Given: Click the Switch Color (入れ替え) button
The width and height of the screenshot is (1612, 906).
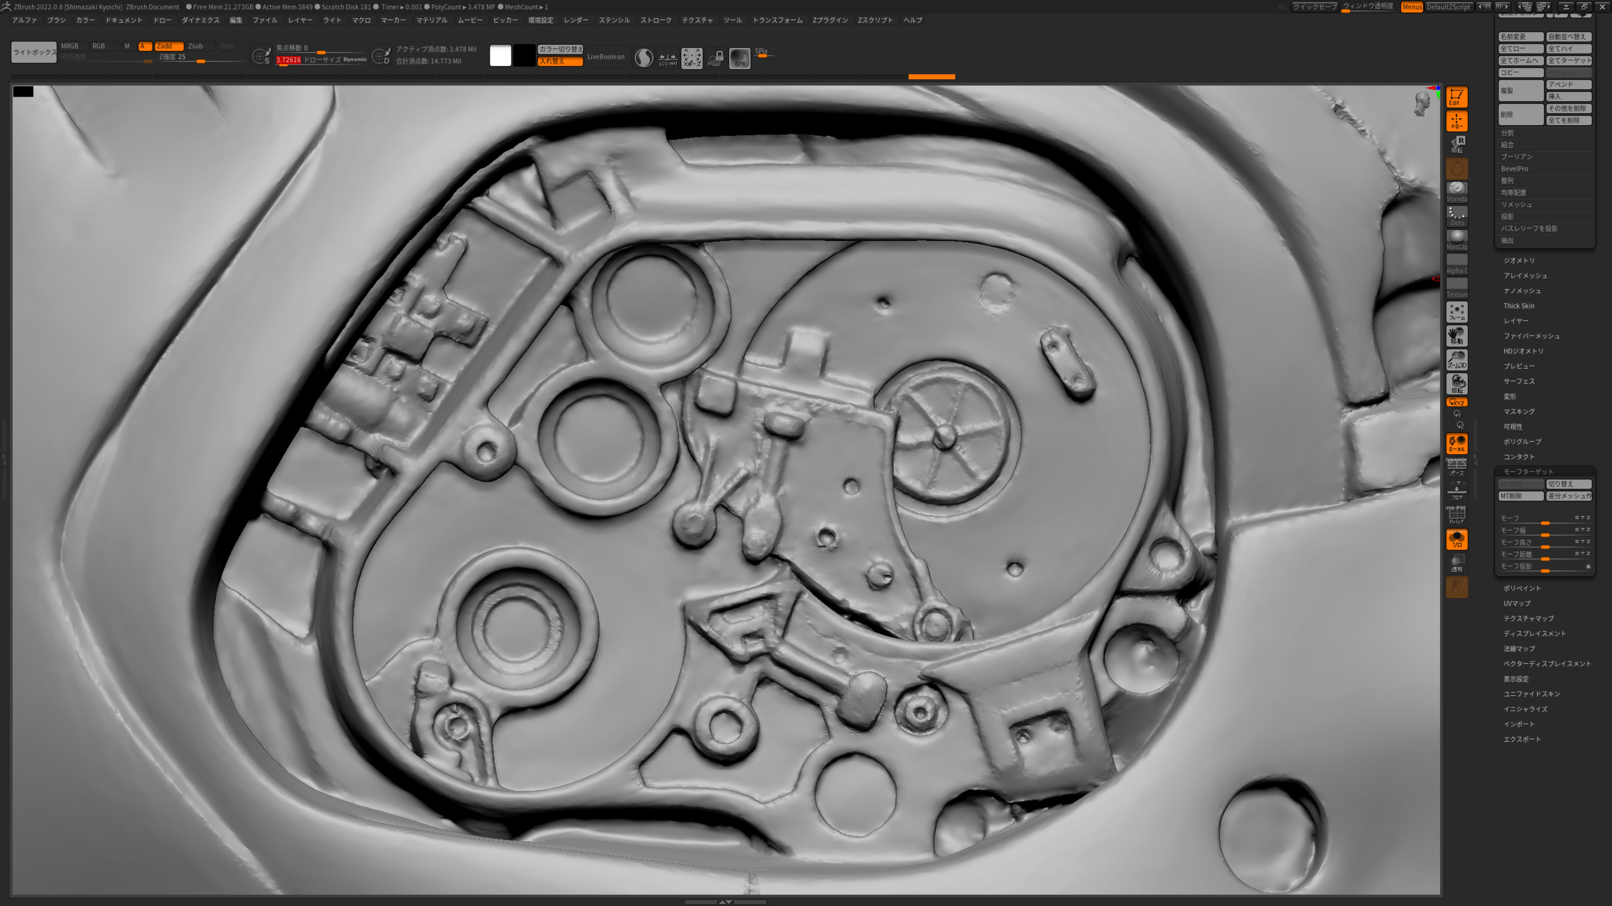Looking at the screenshot, I should point(560,61).
